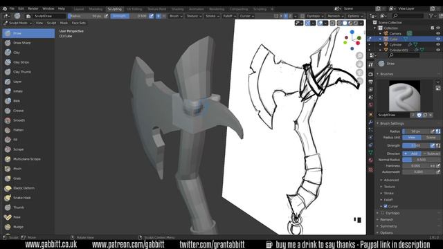Activate the Pose brush
443x249 pixels.
[28, 217]
